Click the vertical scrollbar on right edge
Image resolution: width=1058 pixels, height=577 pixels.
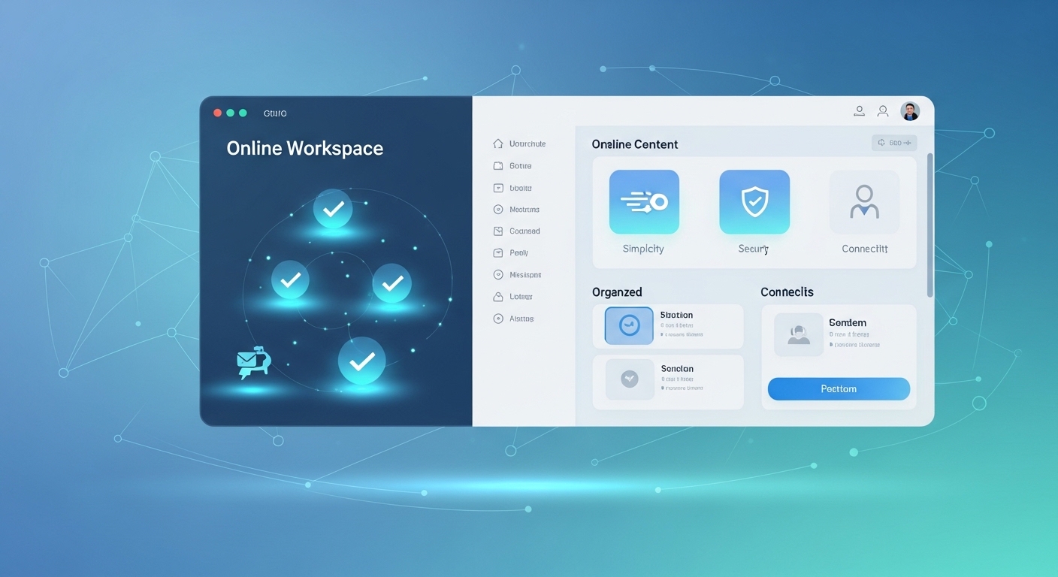(x=930, y=225)
